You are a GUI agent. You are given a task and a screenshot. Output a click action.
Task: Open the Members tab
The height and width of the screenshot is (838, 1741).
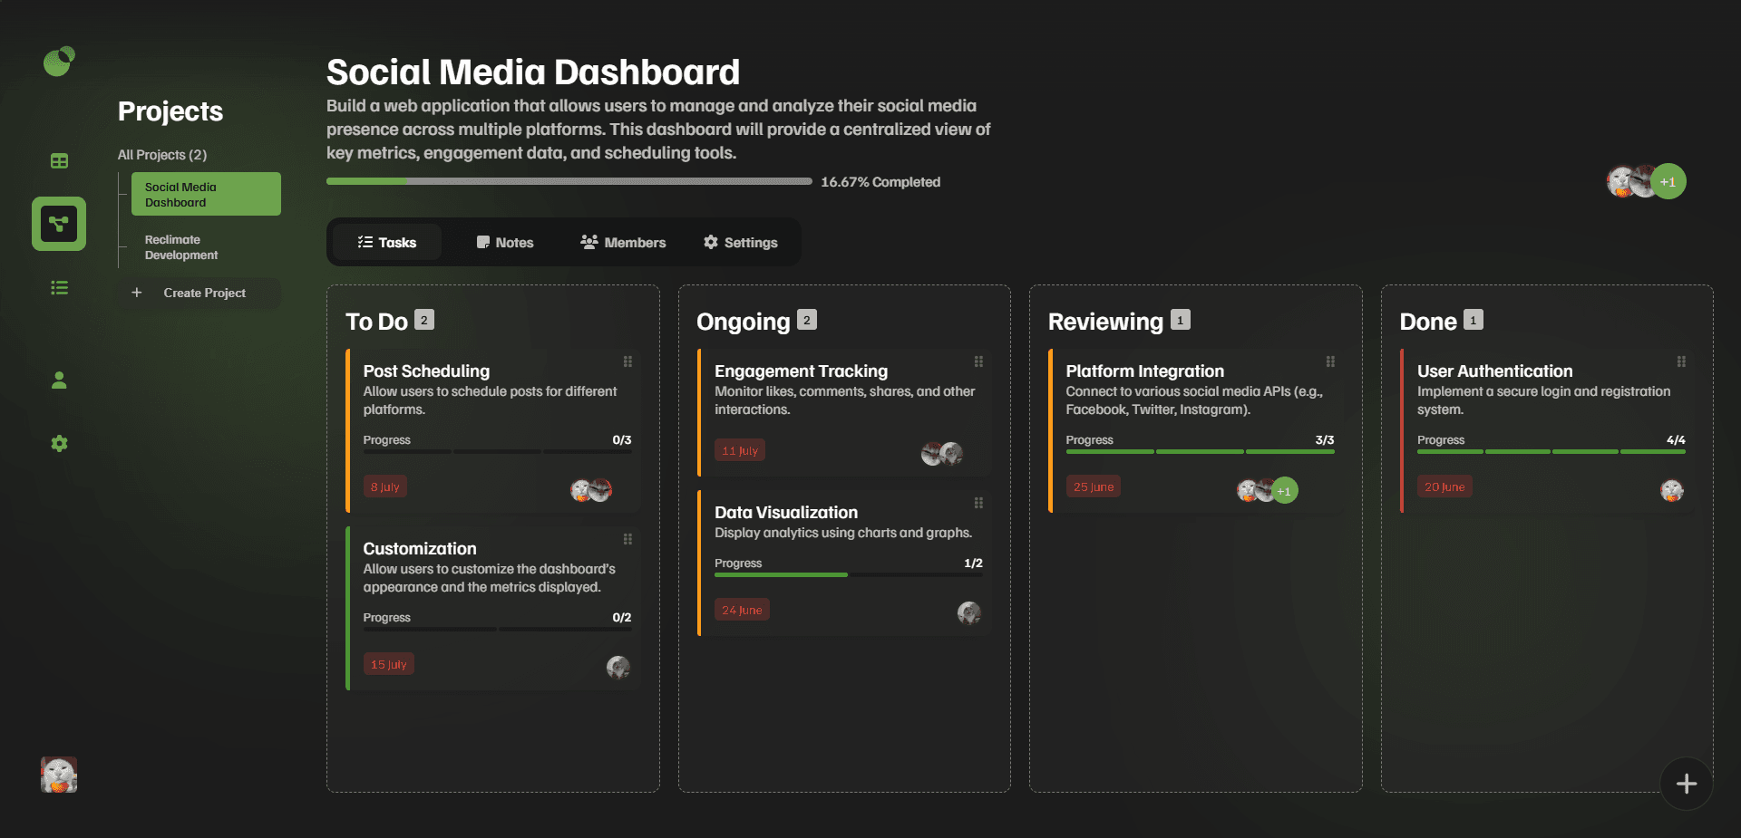coord(623,242)
